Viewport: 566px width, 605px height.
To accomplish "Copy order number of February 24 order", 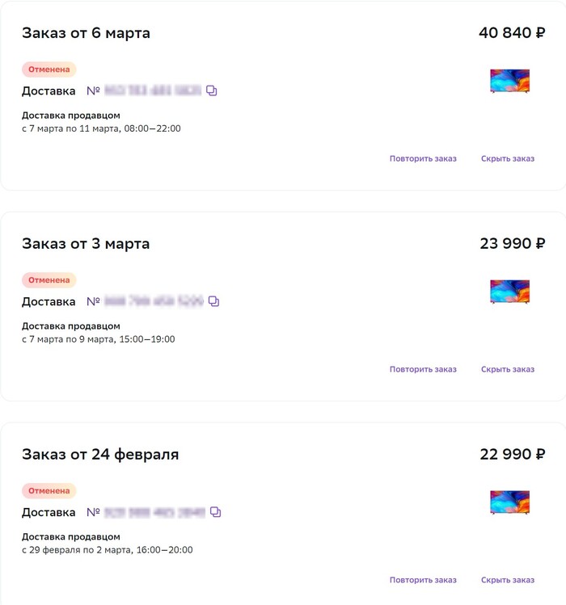I will tap(216, 512).
